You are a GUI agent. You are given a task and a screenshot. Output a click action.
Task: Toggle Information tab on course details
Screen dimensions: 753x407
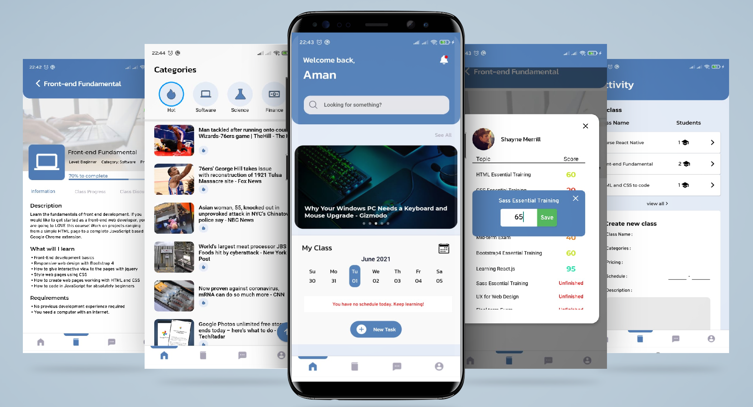click(x=44, y=190)
